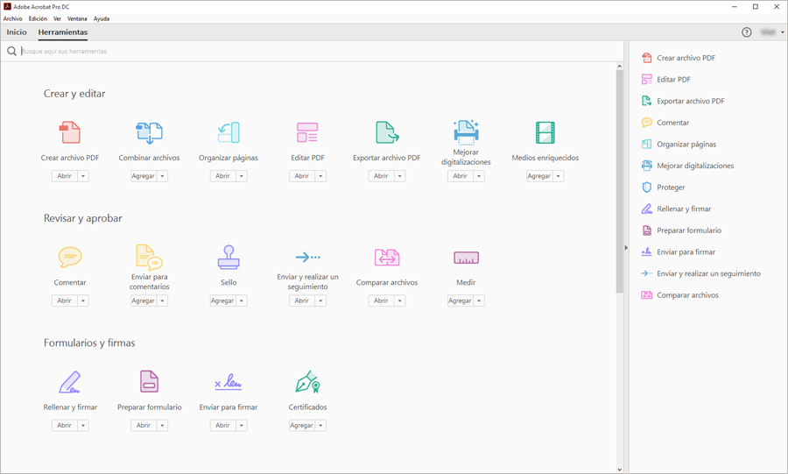Click the Enviar para firmar signature icon
Screen dimensions: 788x474
pyautogui.click(x=229, y=382)
